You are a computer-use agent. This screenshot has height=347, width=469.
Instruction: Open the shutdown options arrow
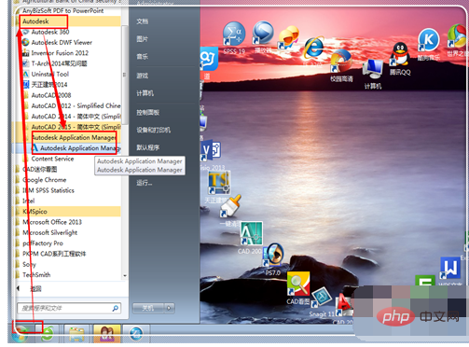click(169, 308)
